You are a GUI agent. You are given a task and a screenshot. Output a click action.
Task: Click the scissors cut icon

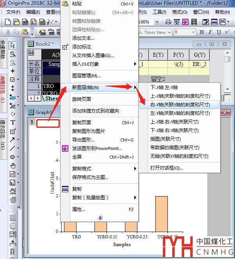click(x=8, y=32)
